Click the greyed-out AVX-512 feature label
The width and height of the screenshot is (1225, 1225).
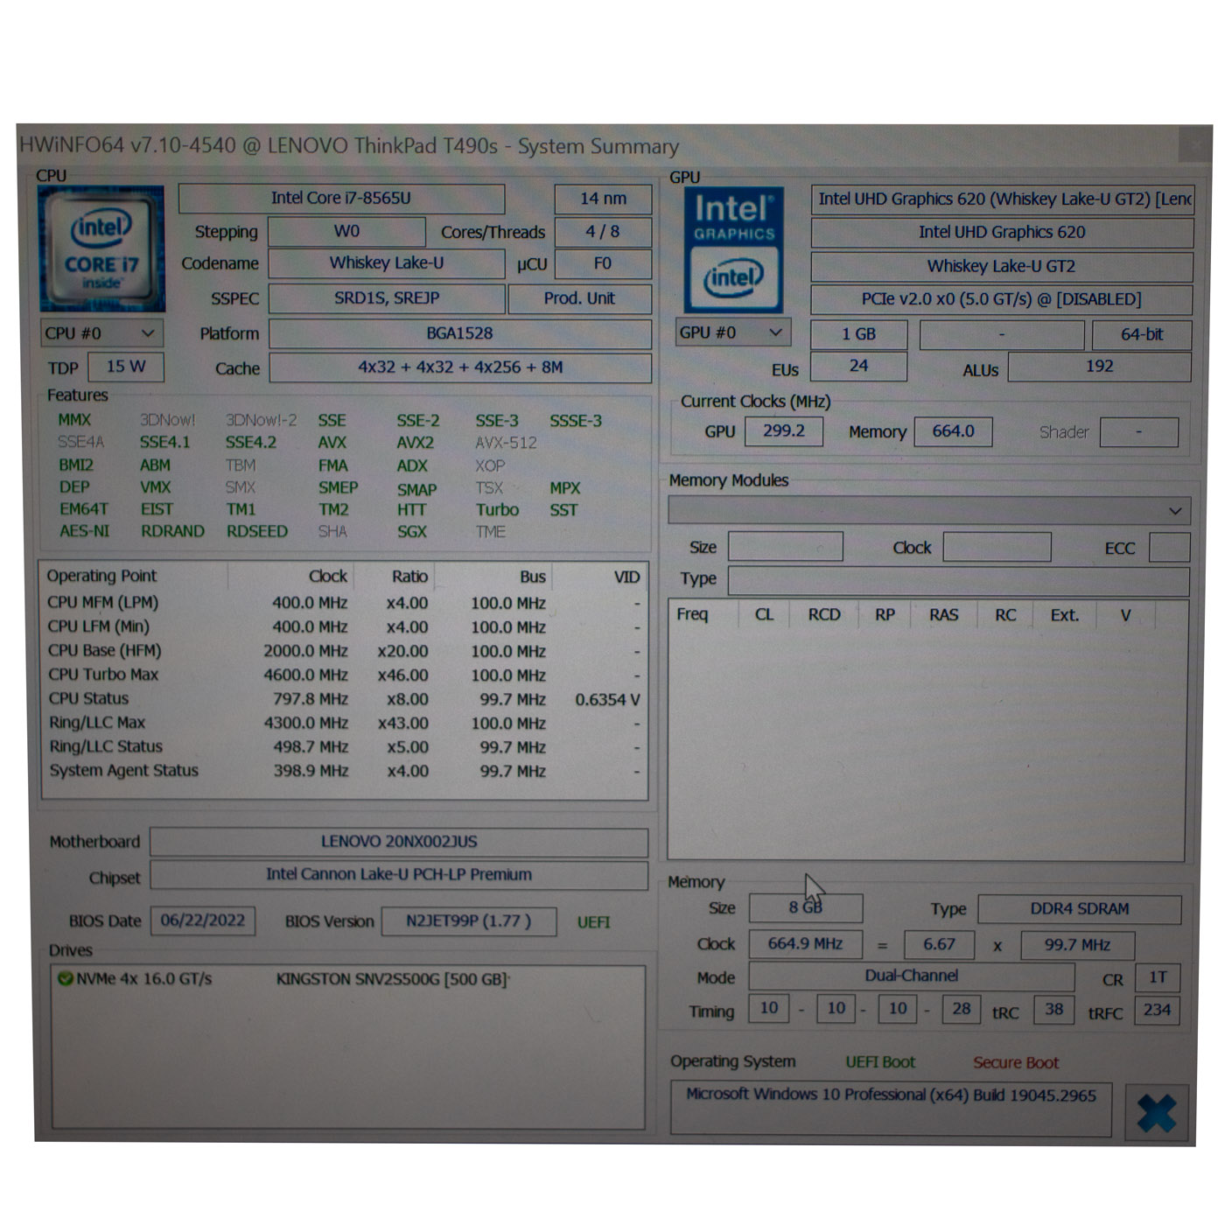pyautogui.click(x=506, y=443)
